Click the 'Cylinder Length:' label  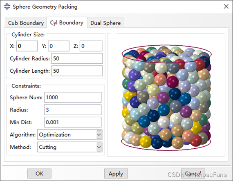tap(30, 71)
